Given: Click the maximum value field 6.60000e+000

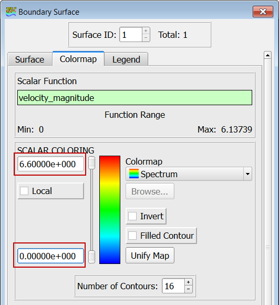Looking at the screenshot, I should click(51, 164).
